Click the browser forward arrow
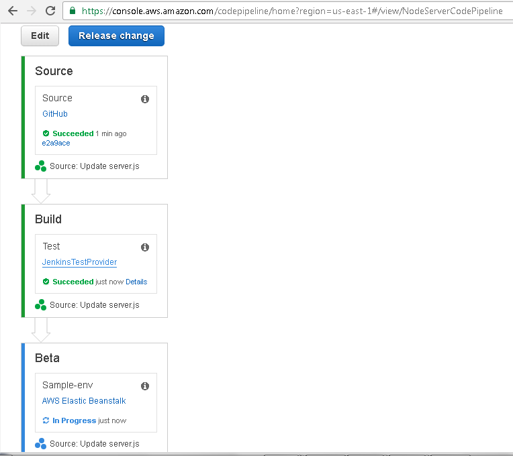513x456 pixels. (32, 11)
